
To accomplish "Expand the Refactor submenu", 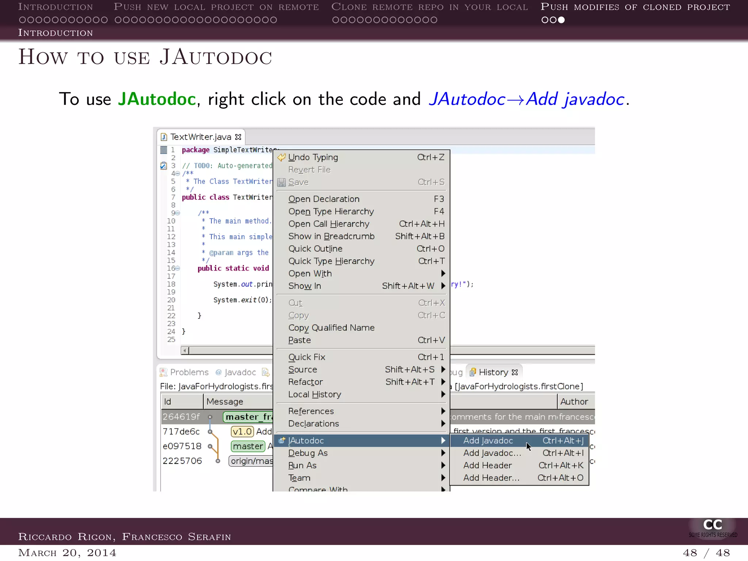I will pyautogui.click(x=362, y=382).
